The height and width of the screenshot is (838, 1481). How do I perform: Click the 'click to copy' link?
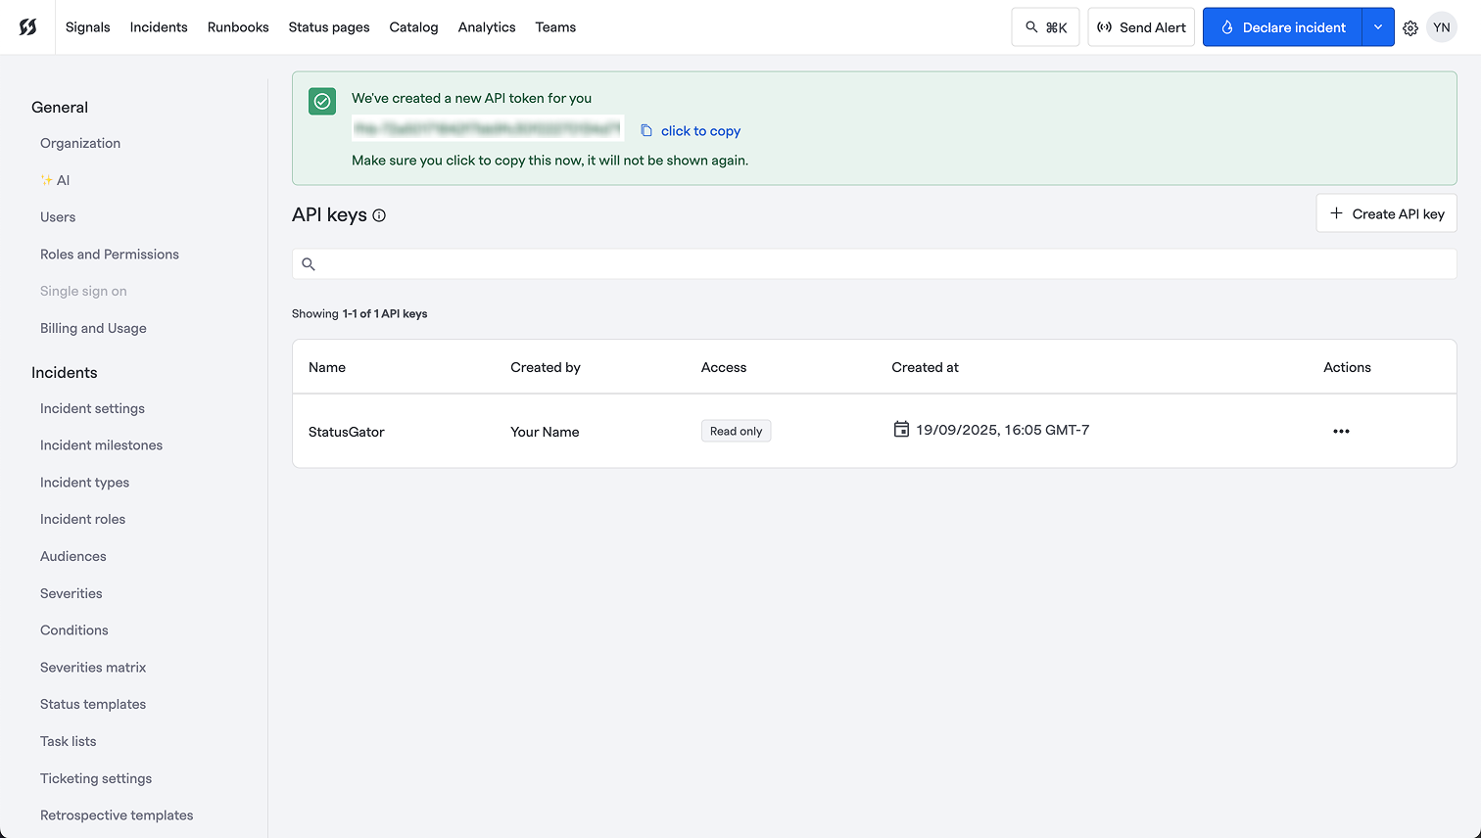[700, 130]
